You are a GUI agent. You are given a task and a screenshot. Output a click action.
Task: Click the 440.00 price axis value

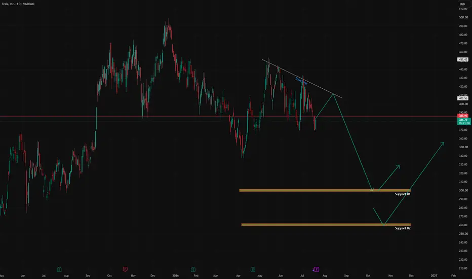coord(463,69)
